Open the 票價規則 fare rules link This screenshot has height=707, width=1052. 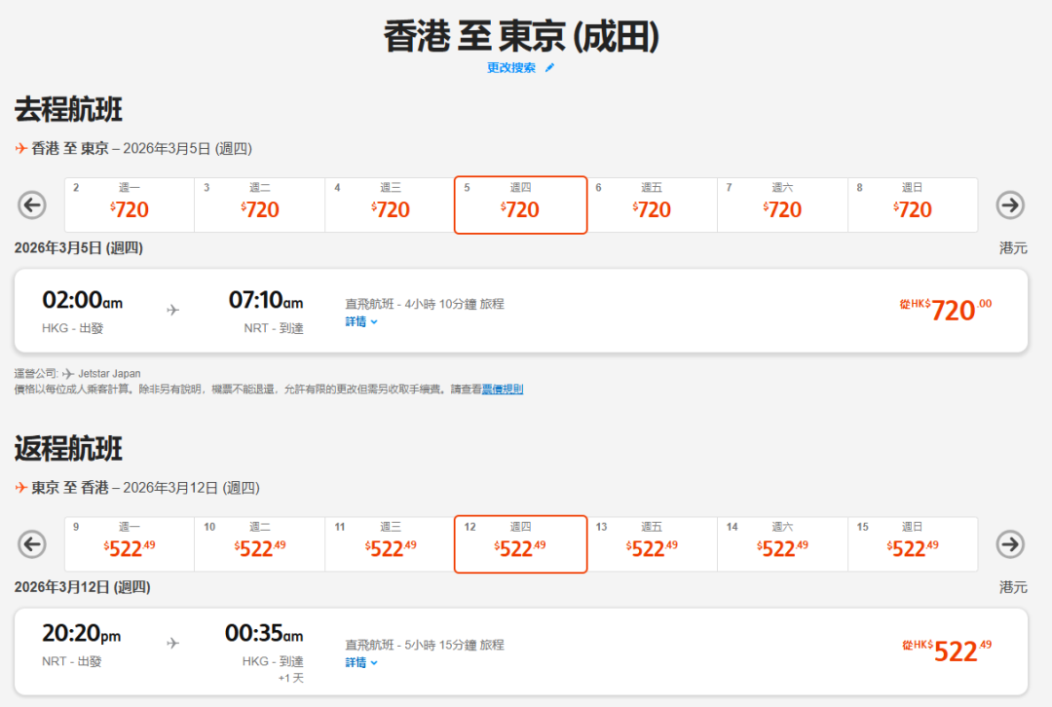coord(503,390)
